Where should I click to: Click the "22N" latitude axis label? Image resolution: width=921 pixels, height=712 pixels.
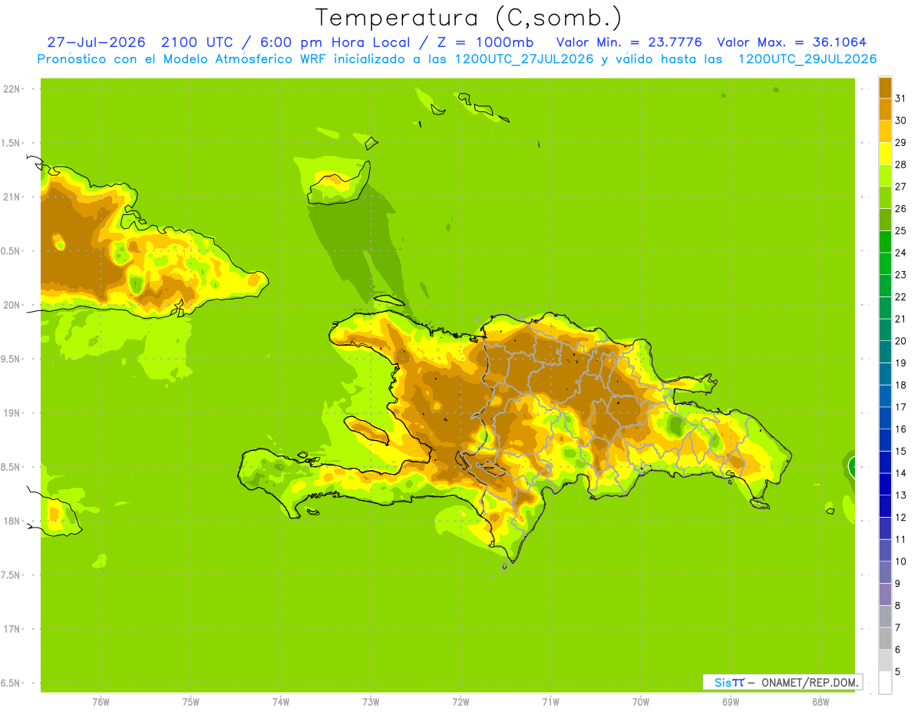coord(12,89)
